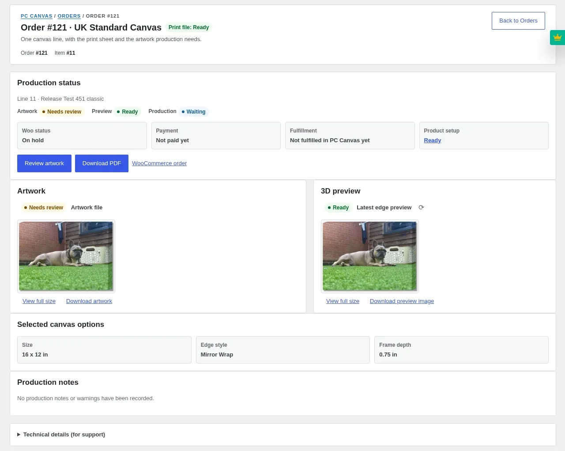Click Download preview image link
Screen dimensions: 565x451
click(x=402, y=301)
